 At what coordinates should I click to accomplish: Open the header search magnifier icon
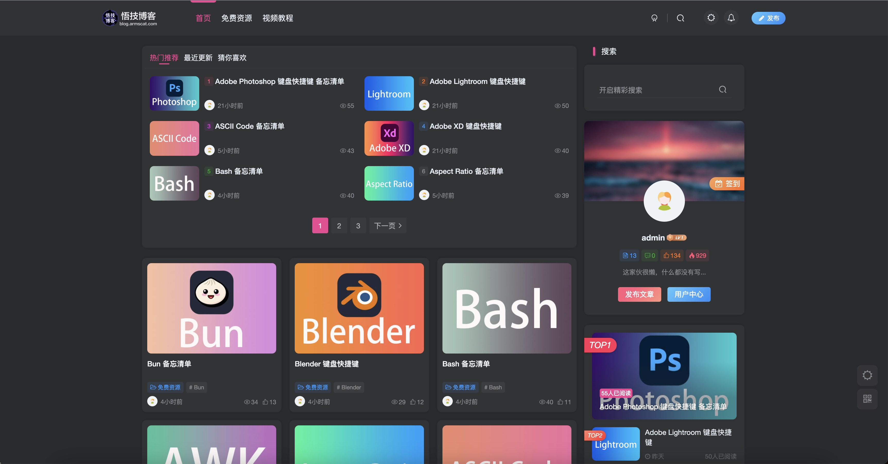coord(680,18)
